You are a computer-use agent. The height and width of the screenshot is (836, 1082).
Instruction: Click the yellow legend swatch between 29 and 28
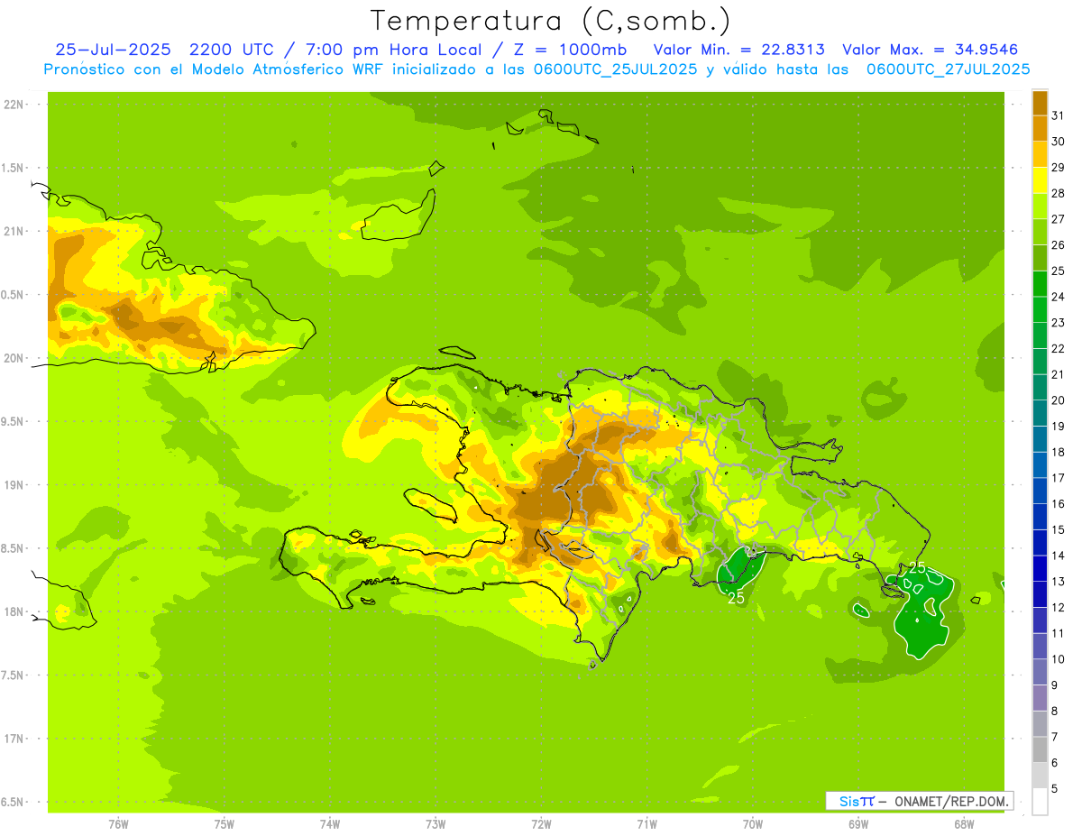1040,180
